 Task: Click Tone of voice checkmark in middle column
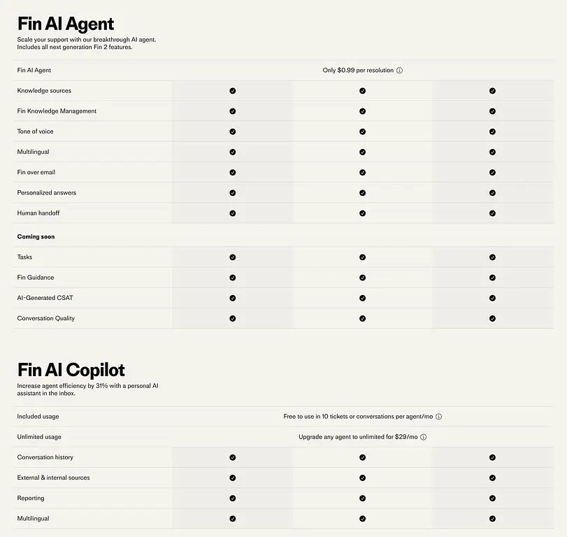click(x=362, y=131)
